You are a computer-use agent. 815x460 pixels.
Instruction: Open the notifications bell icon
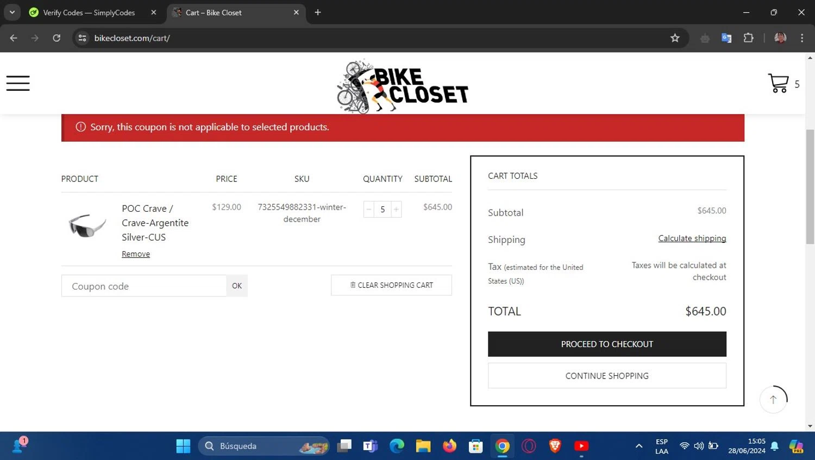pos(775,446)
